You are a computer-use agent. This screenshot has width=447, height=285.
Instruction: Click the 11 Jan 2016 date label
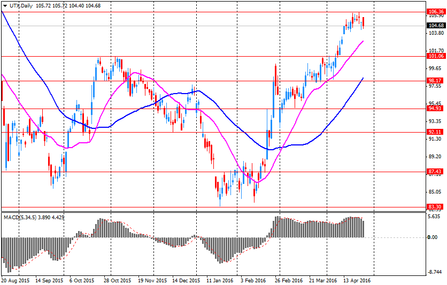point(220,280)
